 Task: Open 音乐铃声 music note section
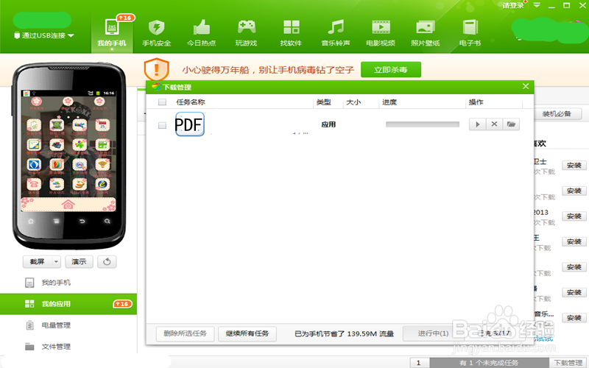click(x=336, y=33)
